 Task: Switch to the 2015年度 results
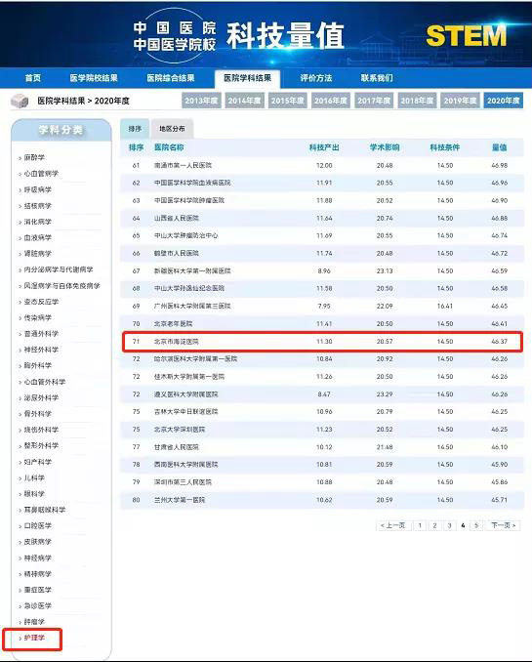click(288, 101)
